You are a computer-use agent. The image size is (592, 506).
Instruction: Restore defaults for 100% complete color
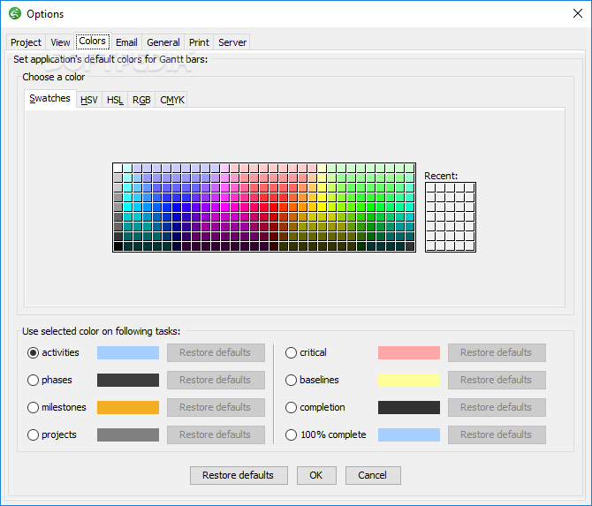coord(497,435)
